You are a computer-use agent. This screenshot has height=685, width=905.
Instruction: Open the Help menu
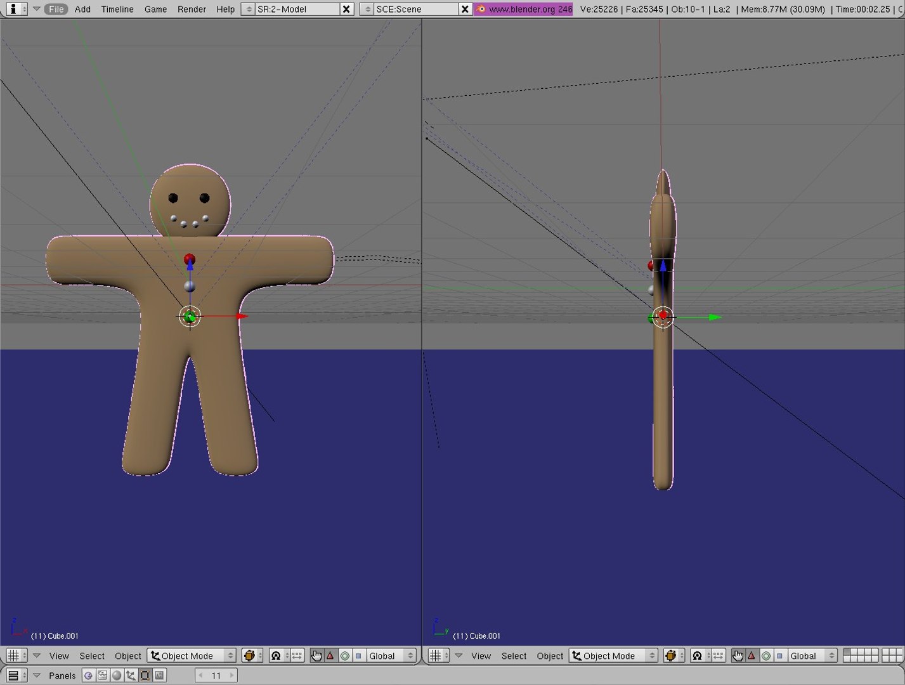pos(225,9)
